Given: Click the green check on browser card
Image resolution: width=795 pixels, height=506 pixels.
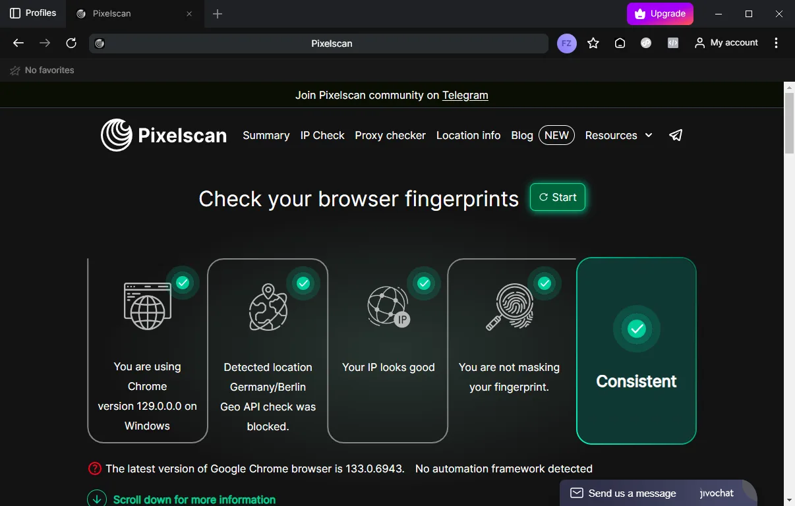Looking at the screenshot, I should point(183,283).
